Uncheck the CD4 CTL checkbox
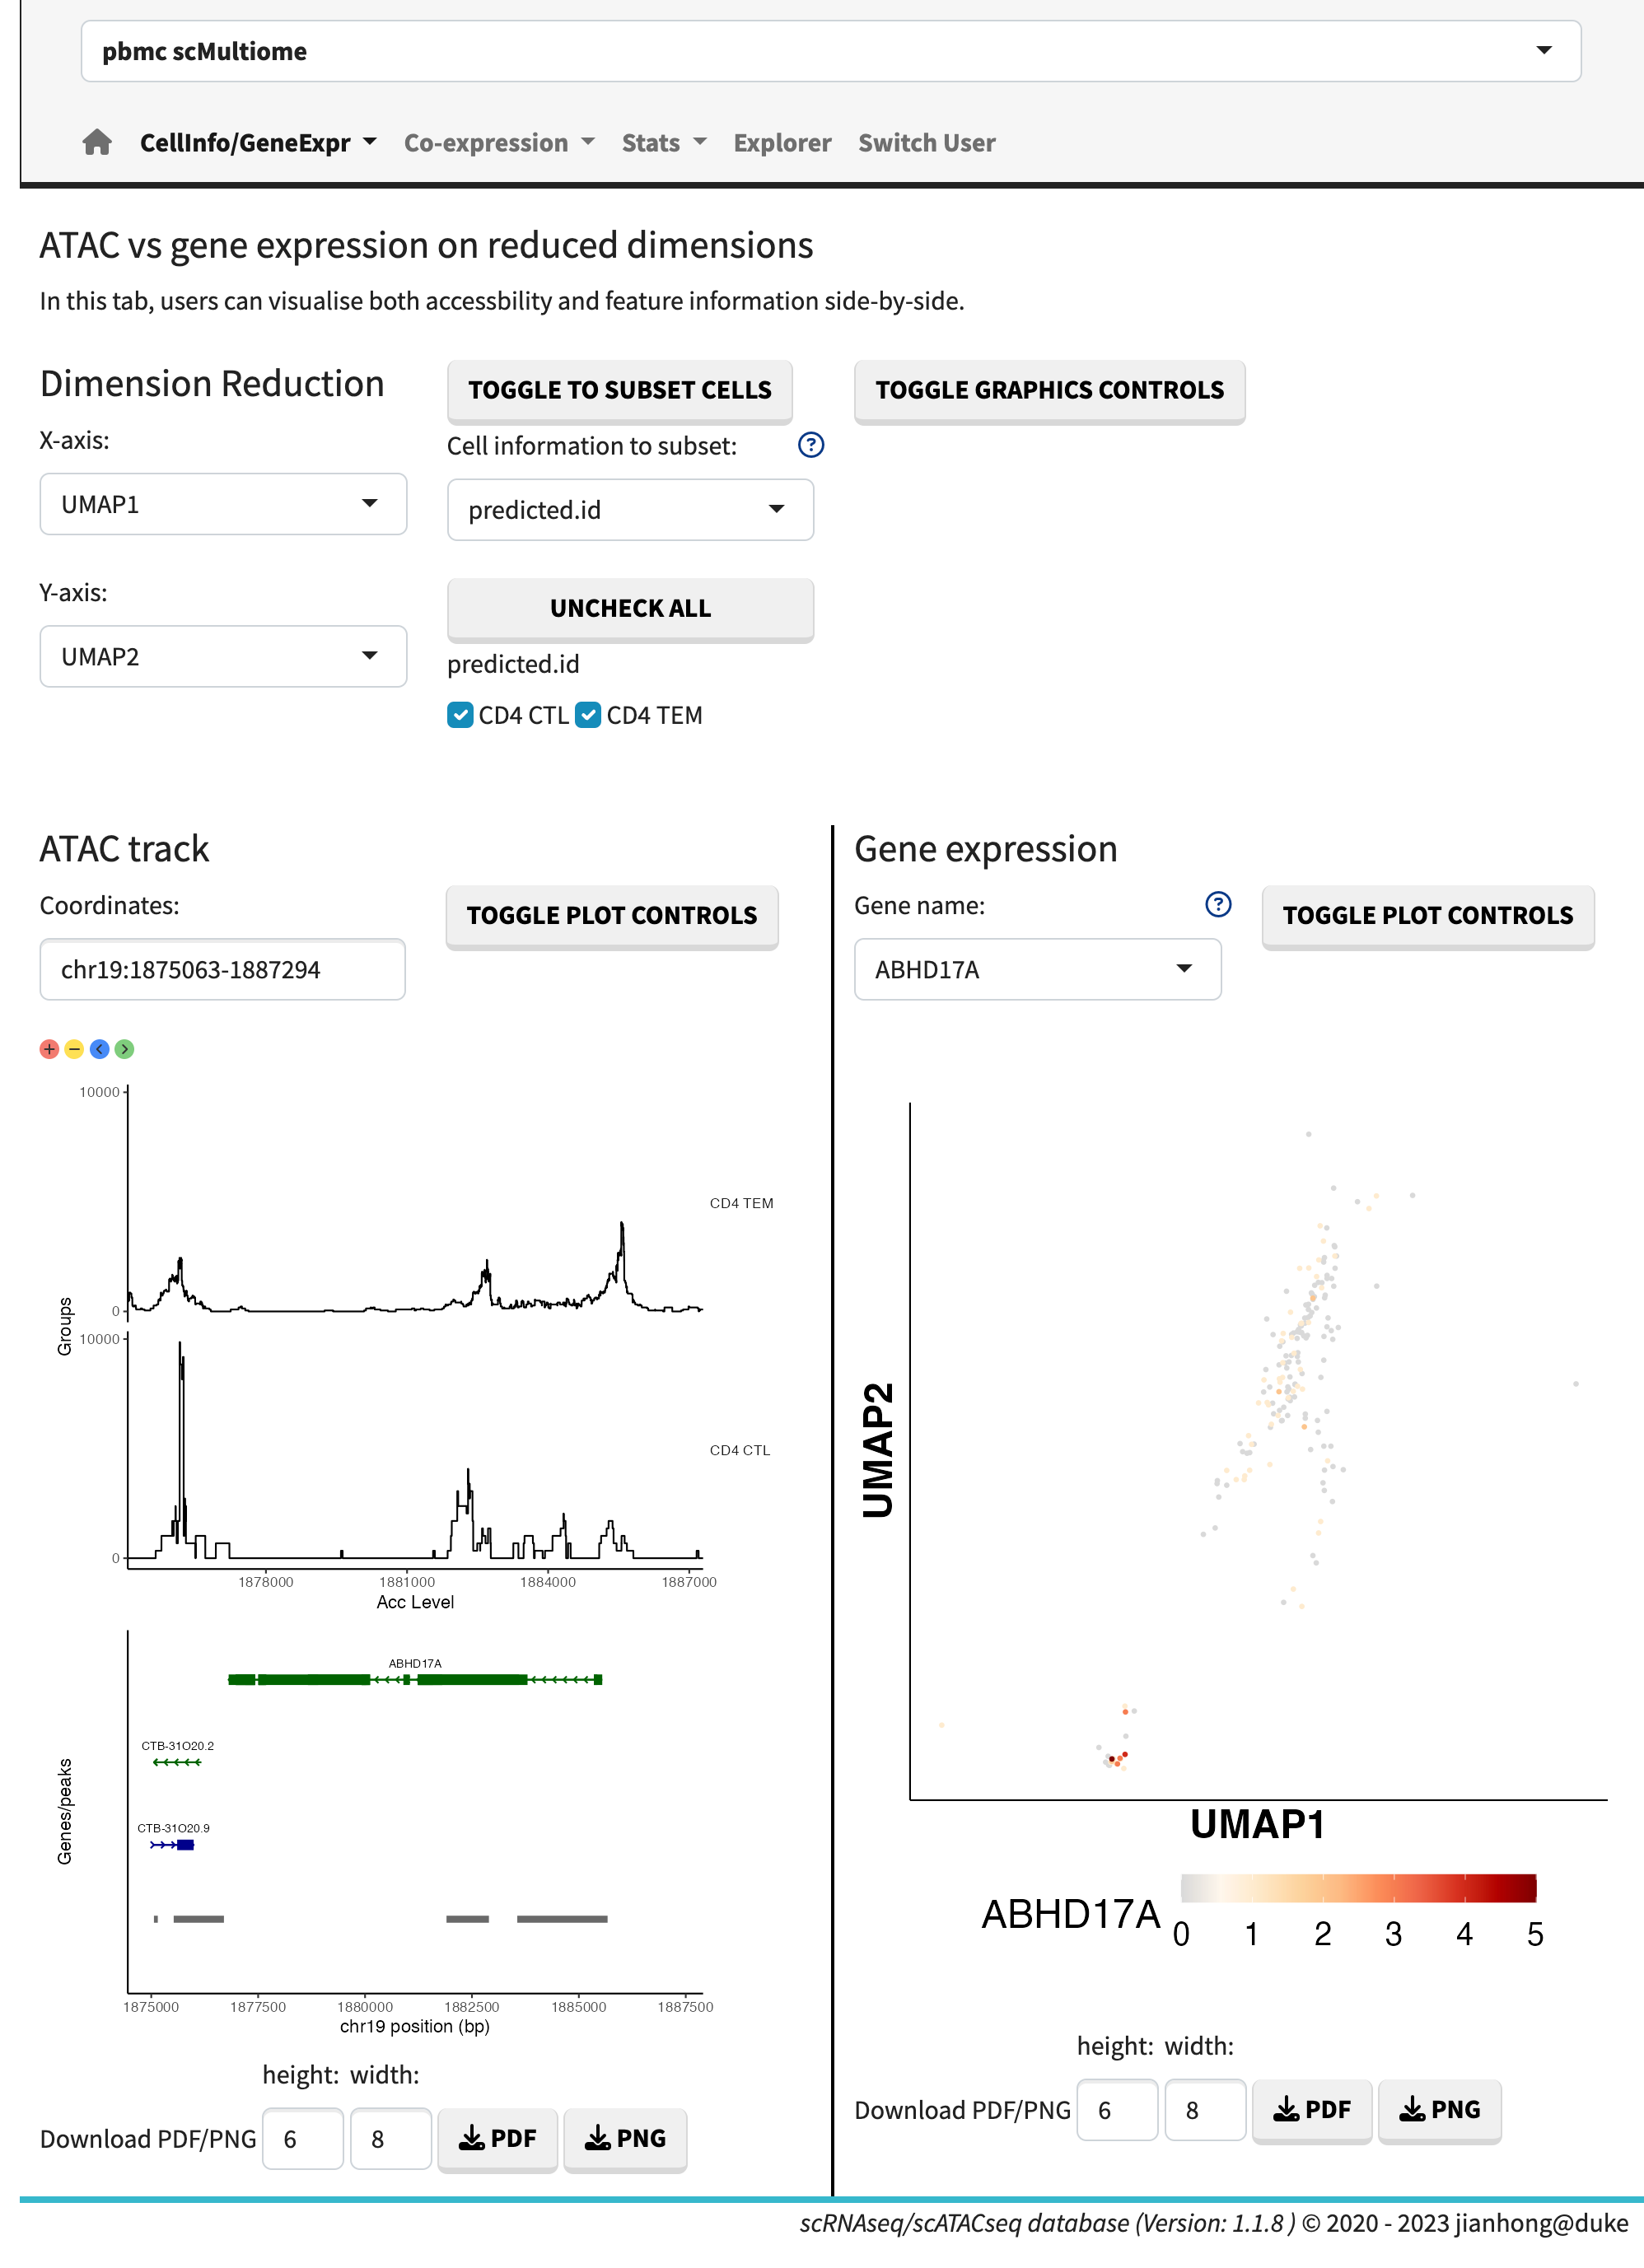The image size is (1644, 2268). pyautogui.click(x=460, y=715)
